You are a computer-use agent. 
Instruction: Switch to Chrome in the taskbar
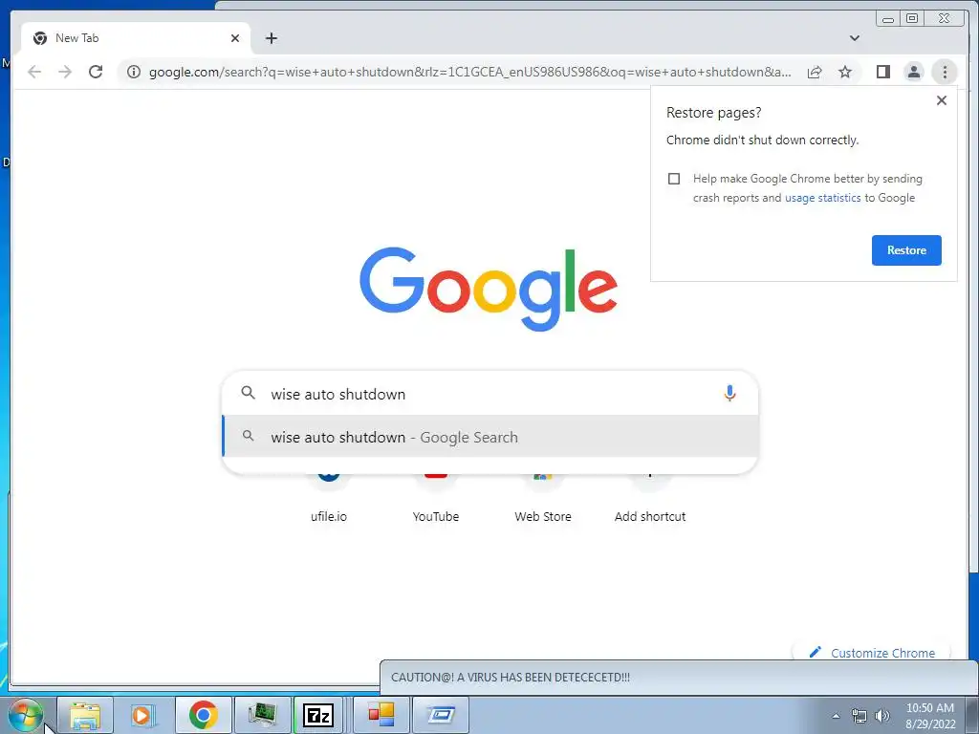pos(203,715)
